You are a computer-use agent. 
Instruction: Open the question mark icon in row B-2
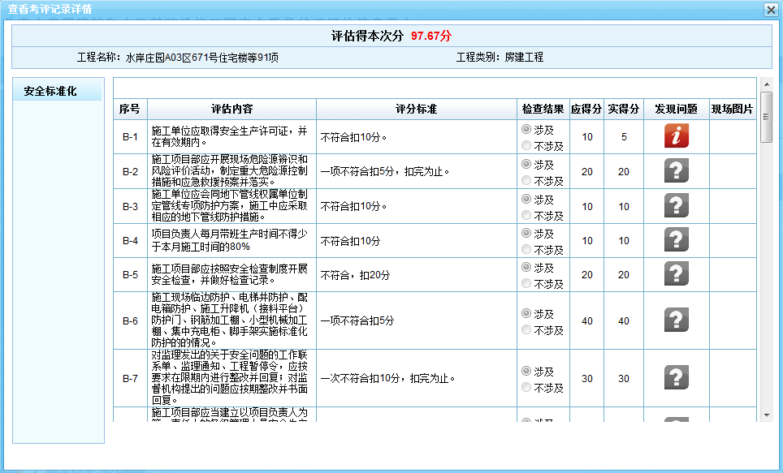pos(676,171)
